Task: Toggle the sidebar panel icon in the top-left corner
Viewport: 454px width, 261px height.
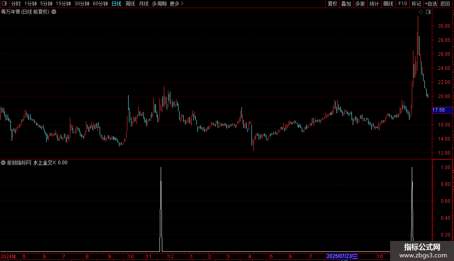Action: [x=4, y=4]
